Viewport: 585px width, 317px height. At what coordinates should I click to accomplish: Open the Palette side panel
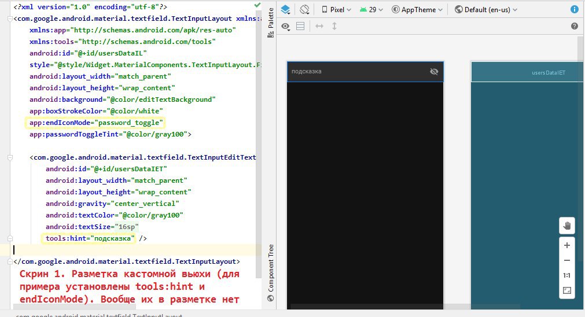point(271,23)
